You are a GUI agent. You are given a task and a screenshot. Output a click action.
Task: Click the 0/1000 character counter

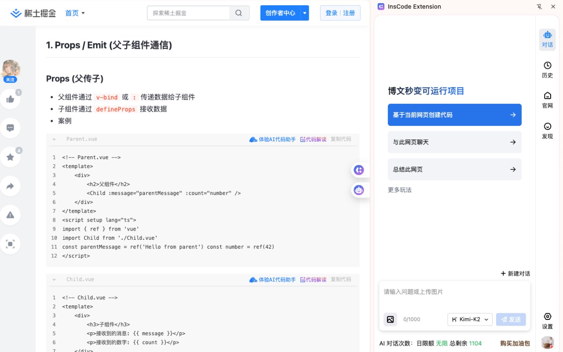412,319
